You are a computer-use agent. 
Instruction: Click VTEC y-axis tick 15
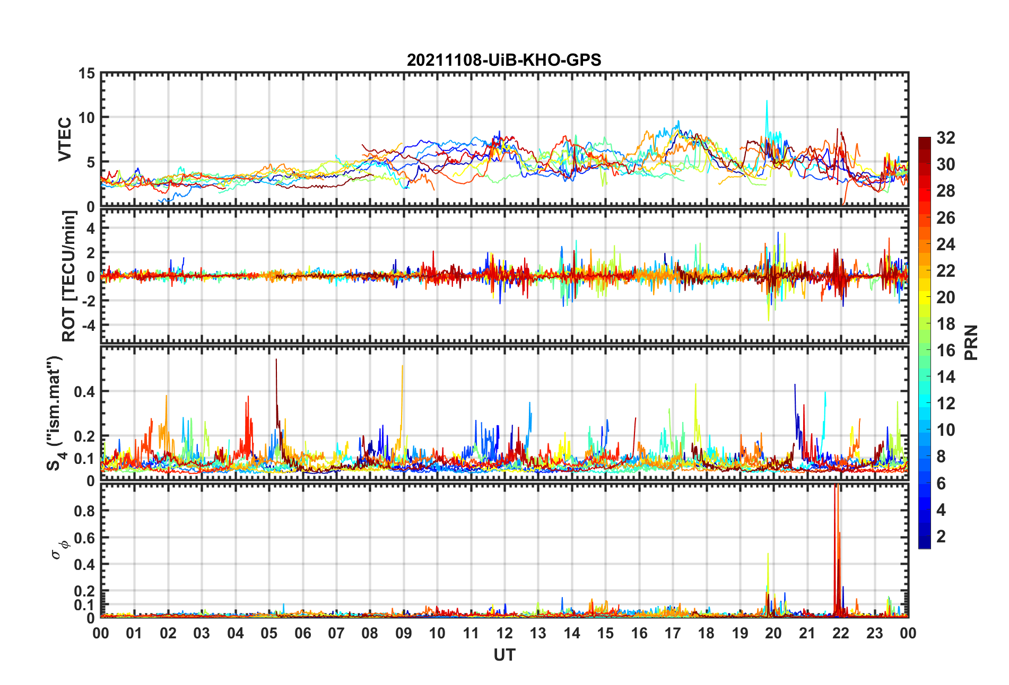pos(87,74)
